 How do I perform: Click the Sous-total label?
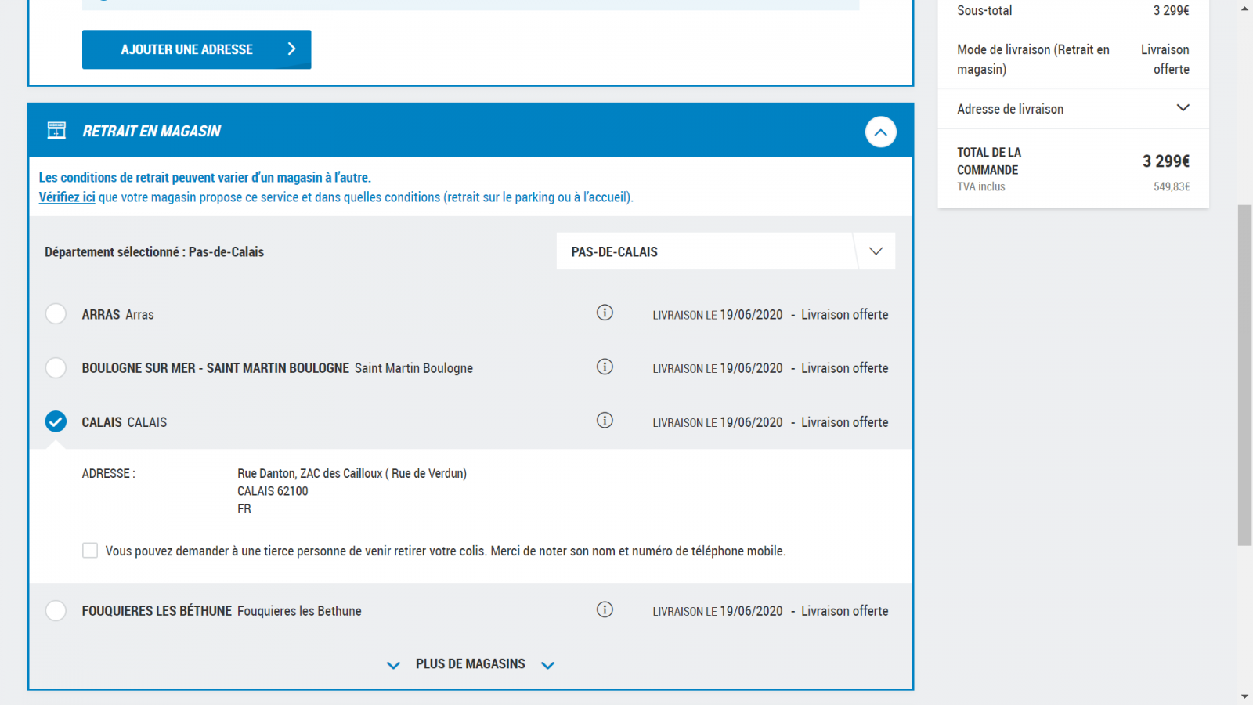[984, 10]
